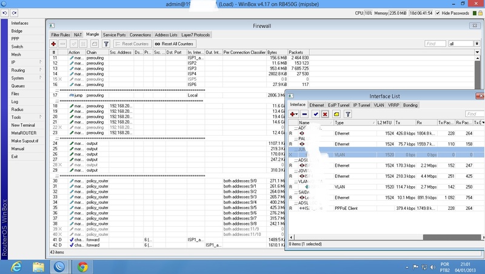Screen dimensions: 485x274
Task: Open filter funnel in Interface List toolbar
Action: coord(347,114)
